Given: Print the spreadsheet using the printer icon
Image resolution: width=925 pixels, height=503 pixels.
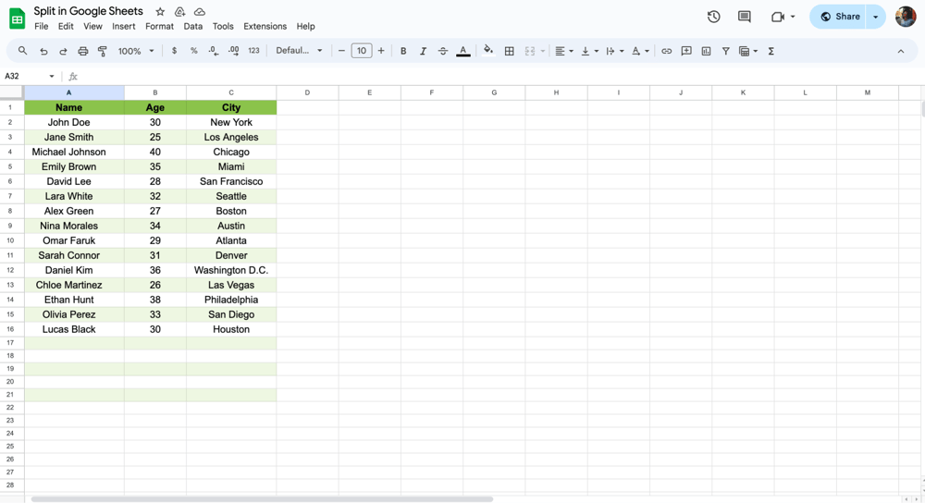Looking at the screenshot, I should coord(83,52).
